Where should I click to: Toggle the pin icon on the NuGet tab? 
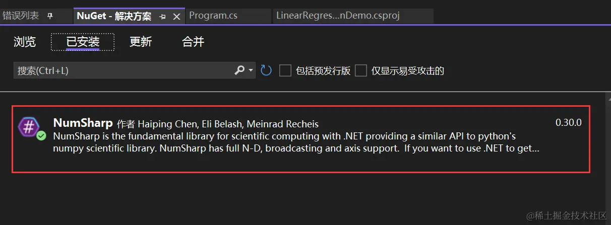click(x=162, y=17)
